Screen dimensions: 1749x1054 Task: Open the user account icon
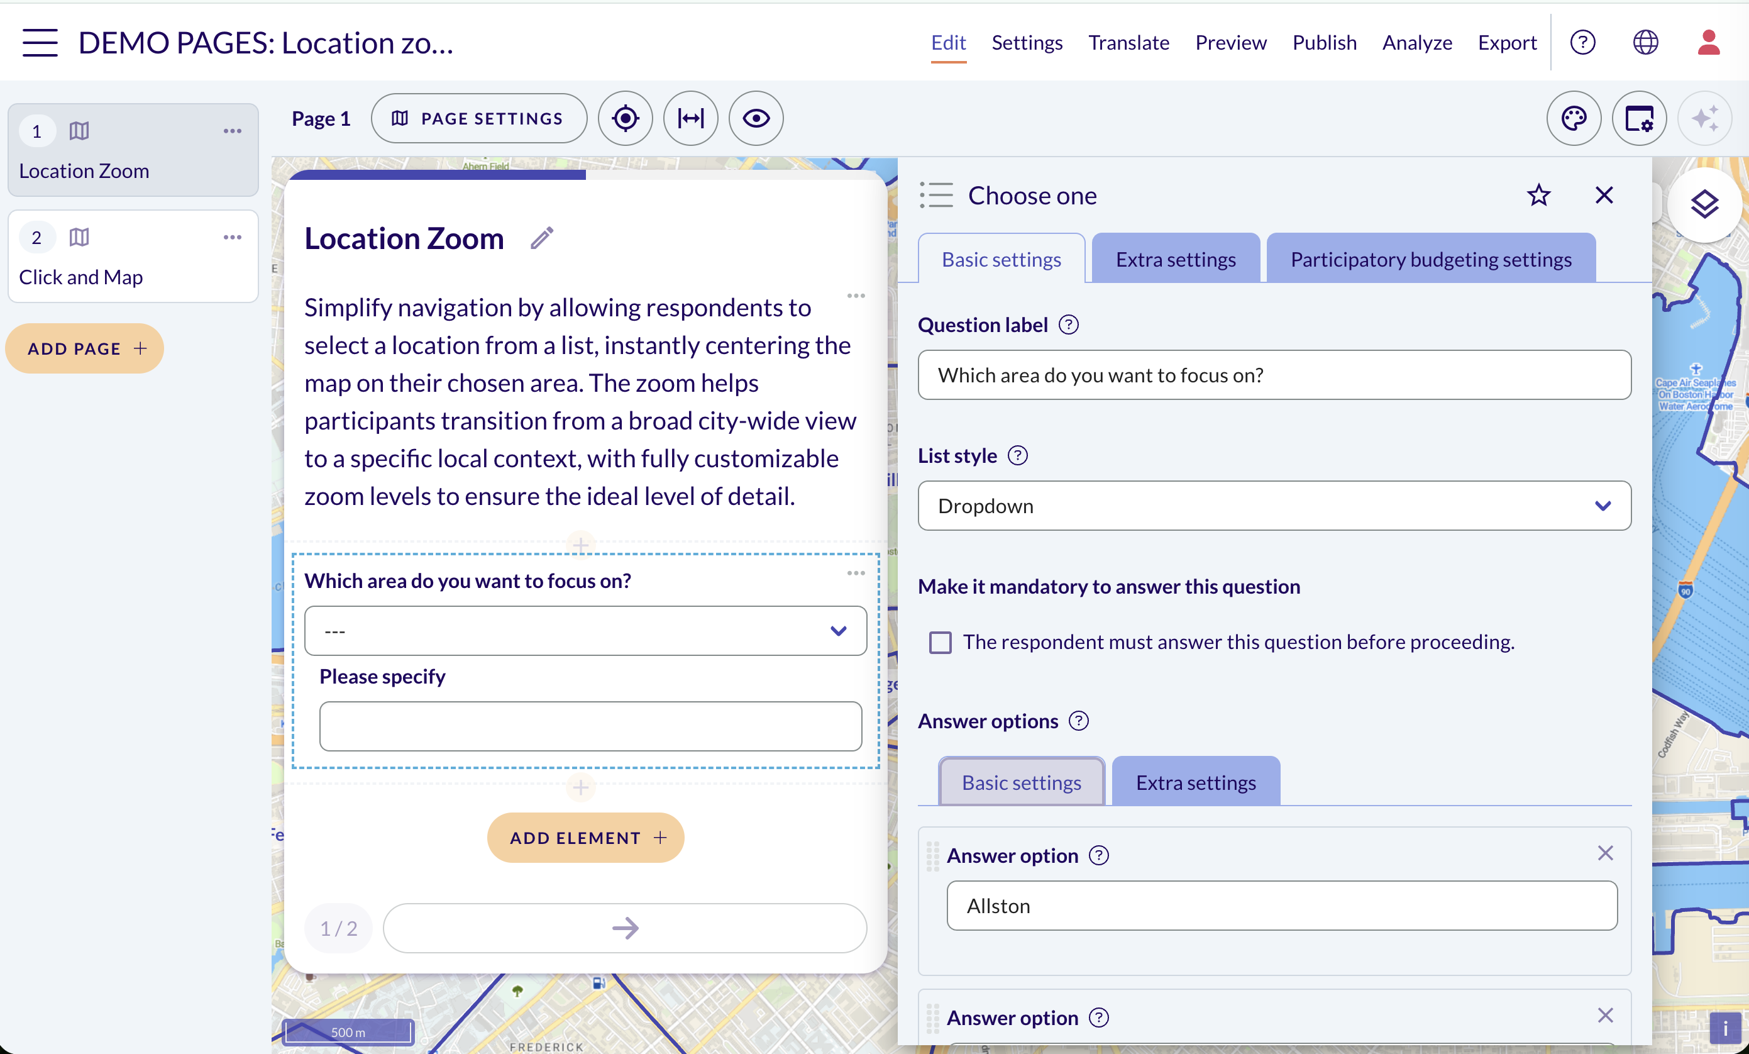click(1708, 43)
